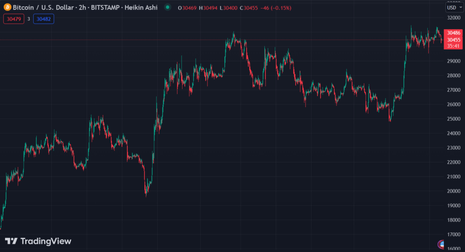Image resolution: width=465 pixels, height=252 pixels.
Task: Click 28000 on the price scale
Action: (454, 75)
